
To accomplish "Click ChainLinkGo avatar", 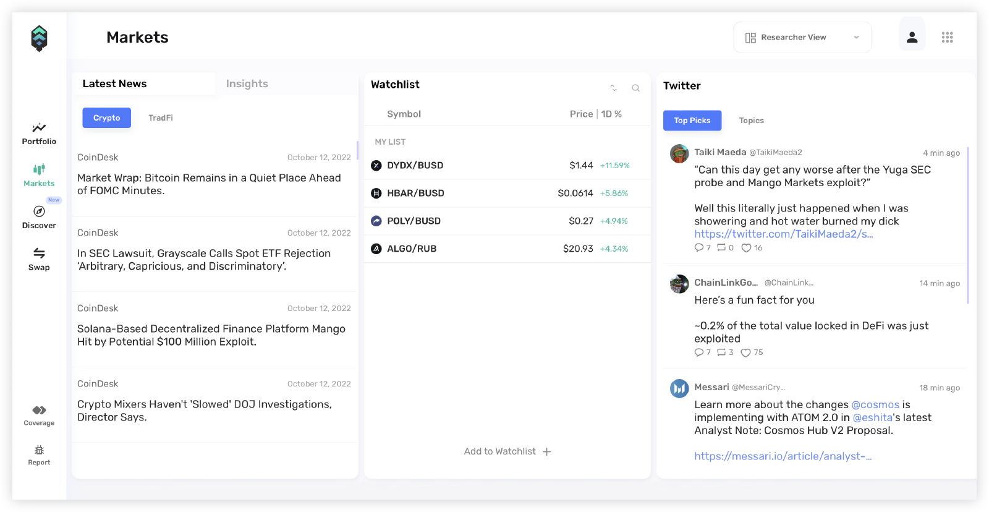I will tap(679, 284).
